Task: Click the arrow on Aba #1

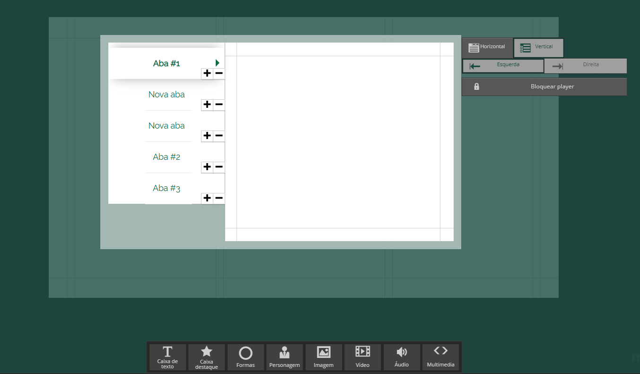Action: pos(218,63)
